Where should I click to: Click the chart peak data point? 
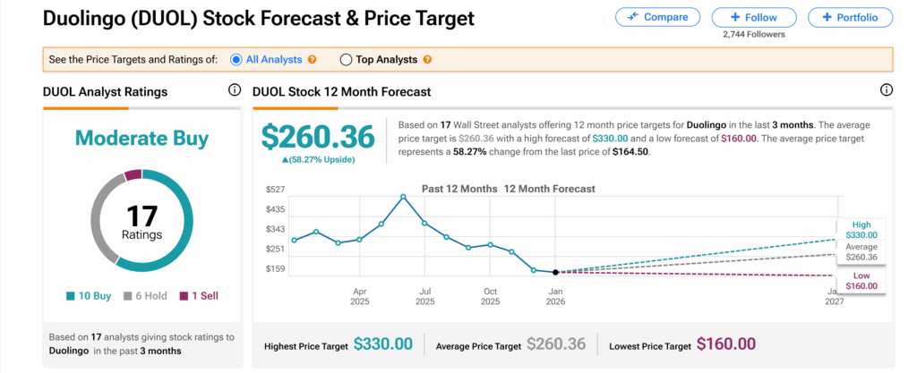[403, 196]
